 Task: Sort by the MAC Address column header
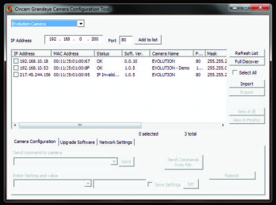(x=73, y=54)
